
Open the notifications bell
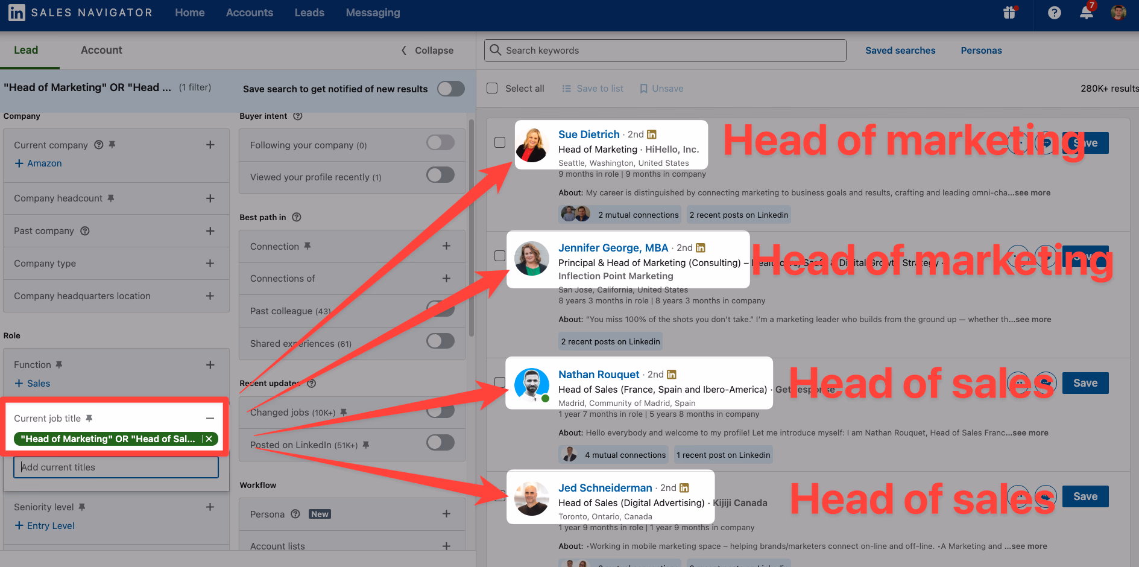pos(1087,12)
